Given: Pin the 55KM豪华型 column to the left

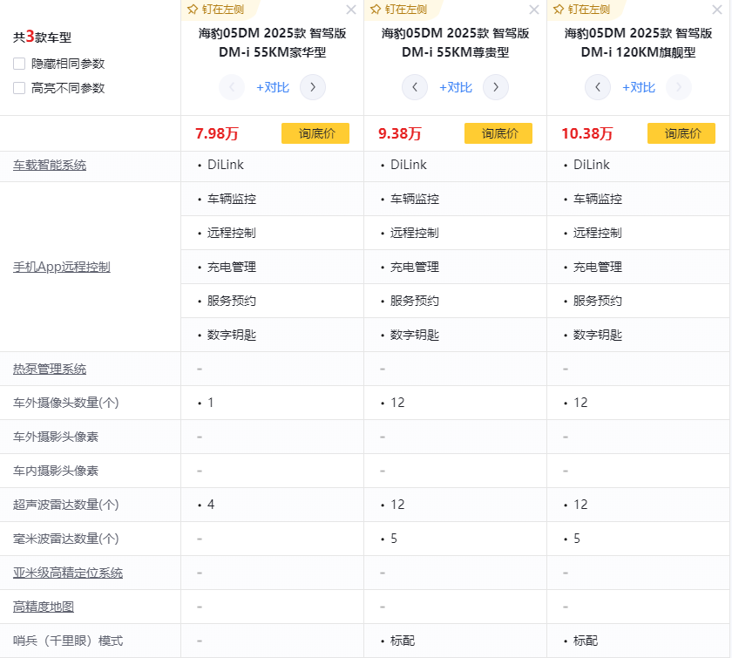Looking at the screenshot, I should [x=216, y=10].
